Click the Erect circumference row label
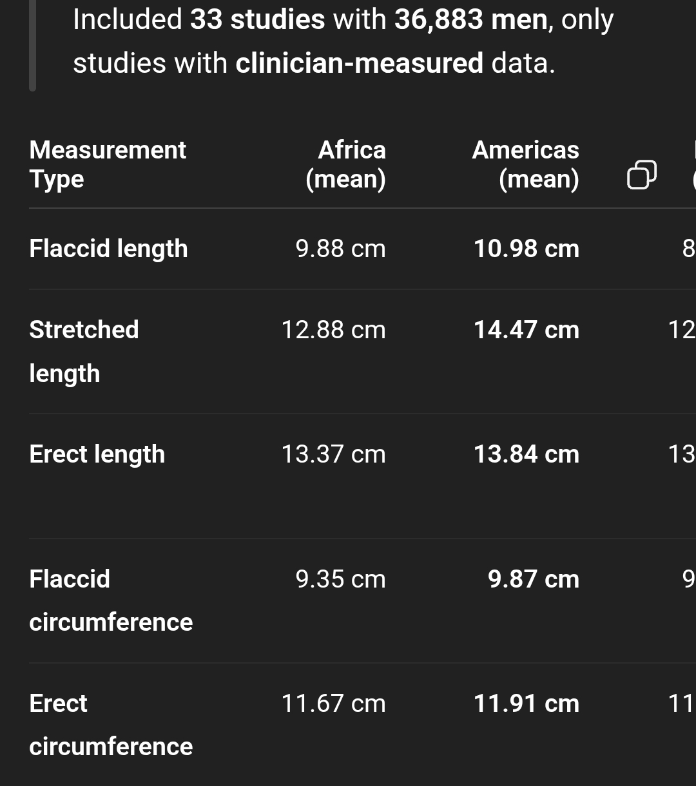Screen dimensions: 696x786 [x=111, y=725]
